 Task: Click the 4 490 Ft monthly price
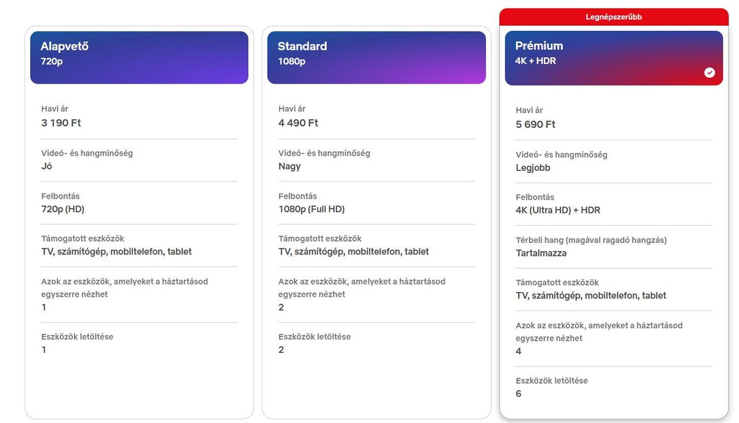[x=298, y=123]
